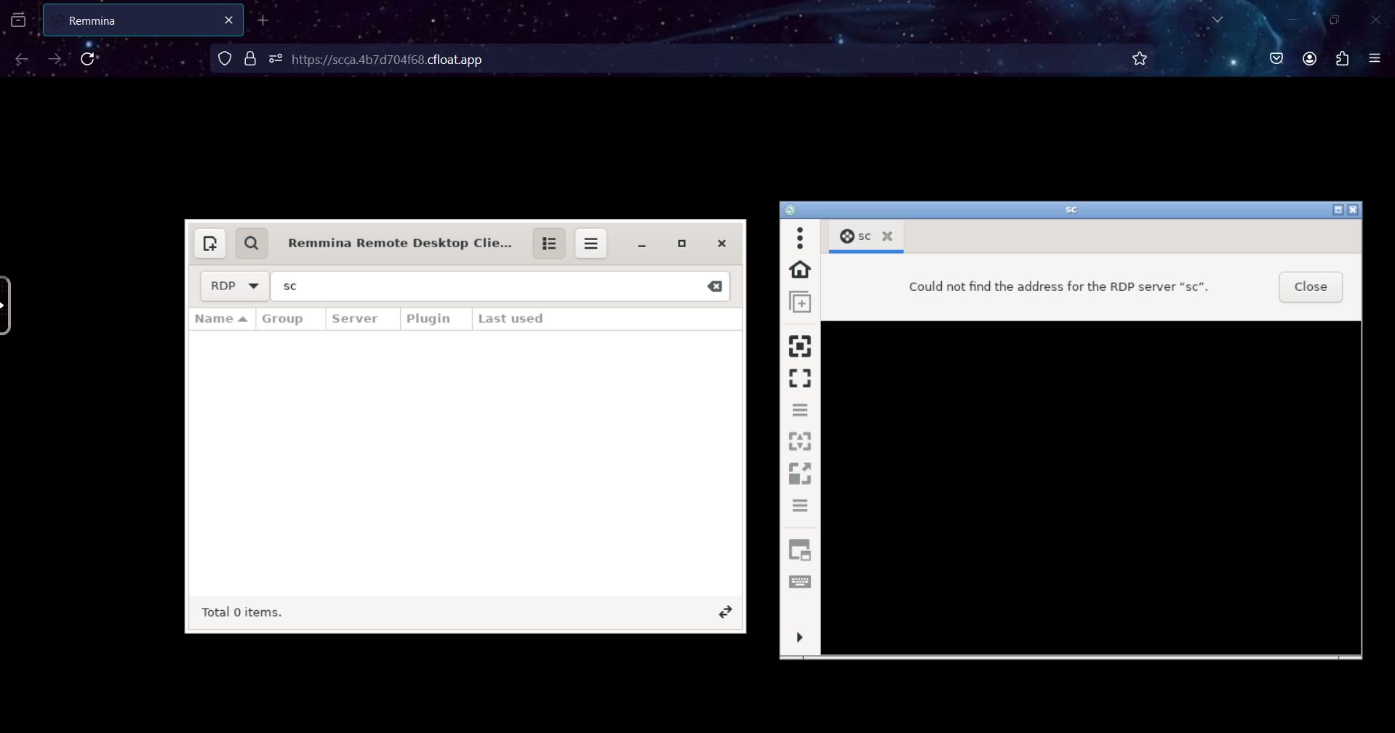Viewport: 1395px width, 733px height.
Task: Click the Last used column header
Action: coord(607,319)
